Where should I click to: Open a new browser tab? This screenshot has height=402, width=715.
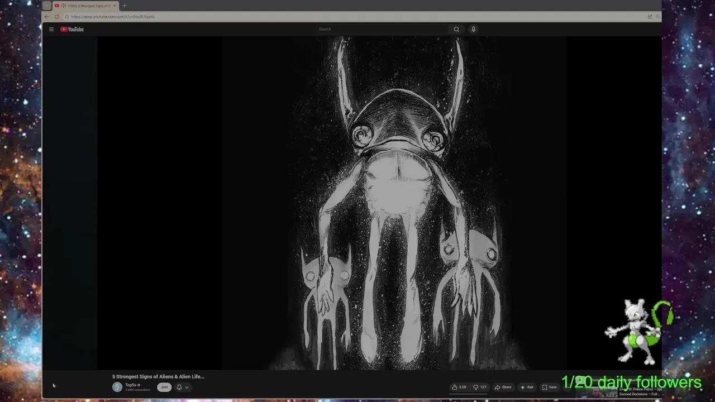pos(125,6)
